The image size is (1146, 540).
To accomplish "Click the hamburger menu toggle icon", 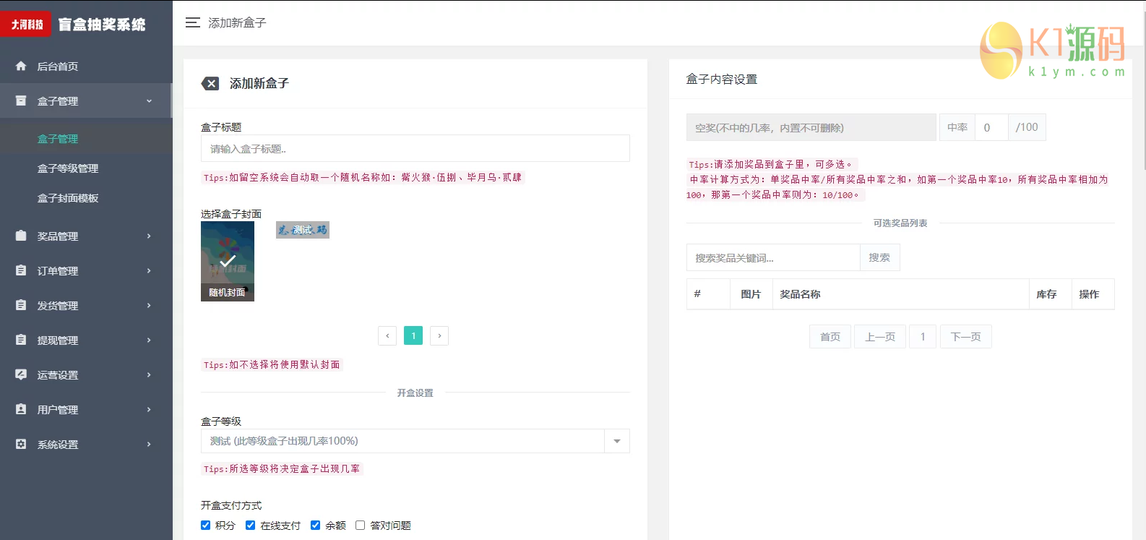I will coord(192,22).
